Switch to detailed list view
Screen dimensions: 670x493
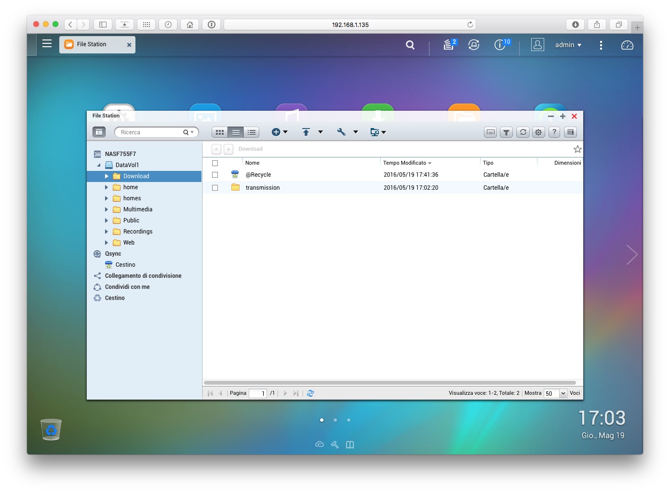coord(252,132)
